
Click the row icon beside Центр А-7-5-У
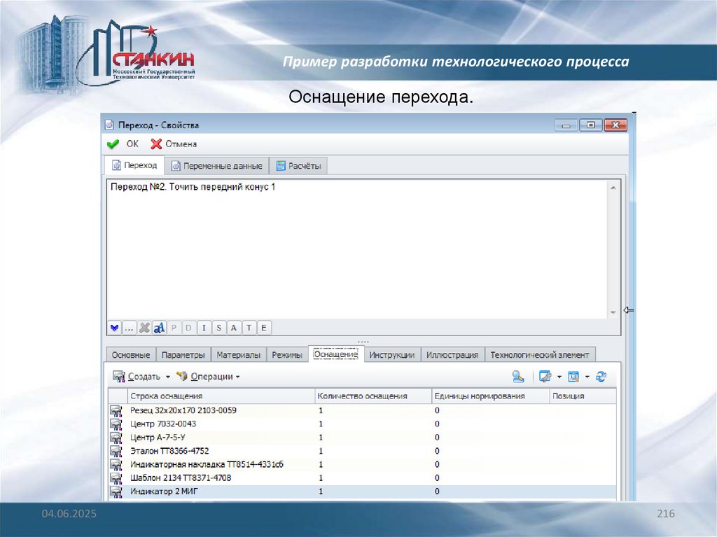point(116,438)
